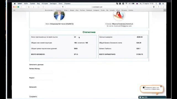Open the Notification Center icon

pyautogui.click(x=163, y=4)
